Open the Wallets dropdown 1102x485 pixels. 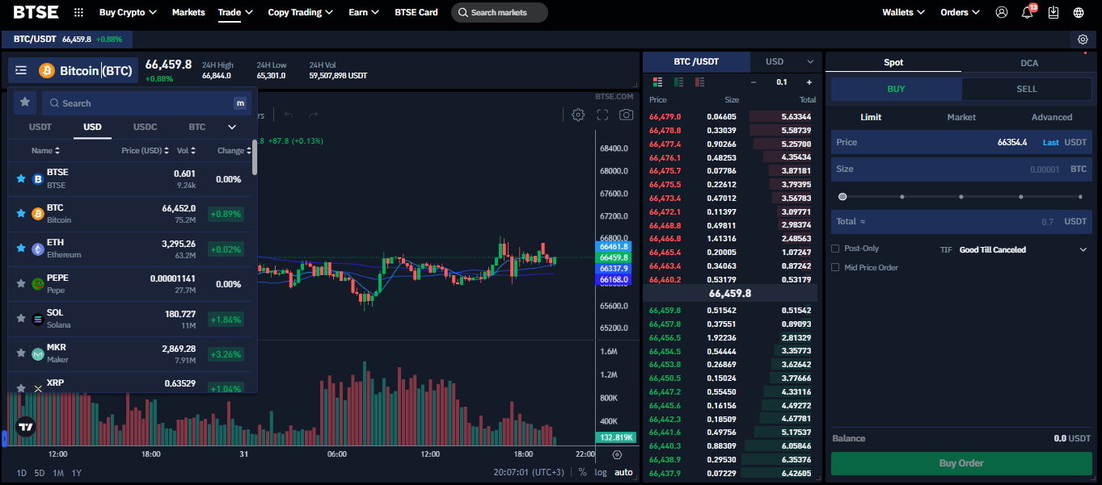(x=904, y=12)
